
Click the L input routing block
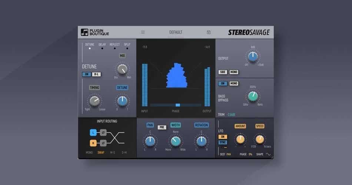[93, 132]
